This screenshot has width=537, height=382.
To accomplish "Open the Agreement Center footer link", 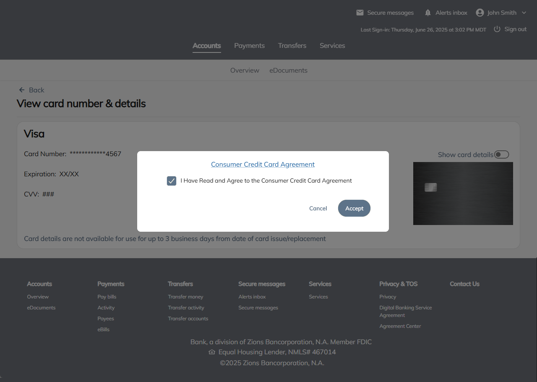I will (400, 326).
